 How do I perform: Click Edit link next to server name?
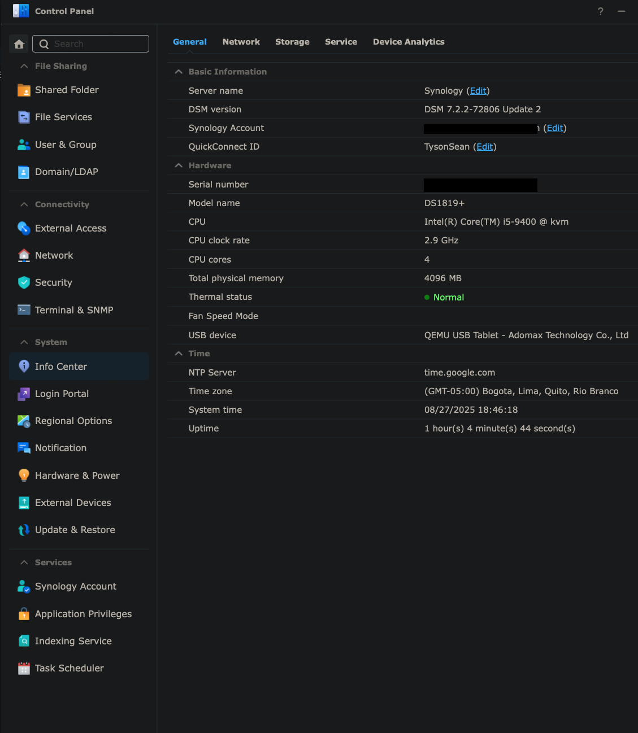point(478,91)
